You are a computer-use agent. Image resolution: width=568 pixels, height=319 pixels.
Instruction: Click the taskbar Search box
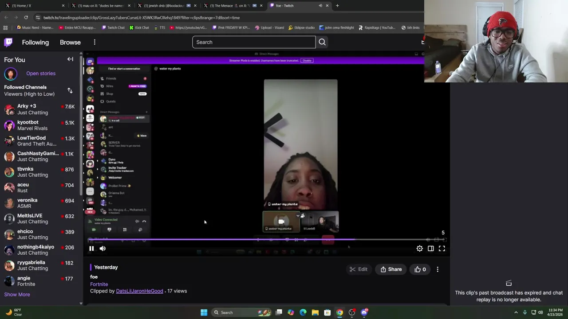click(241, 312)
